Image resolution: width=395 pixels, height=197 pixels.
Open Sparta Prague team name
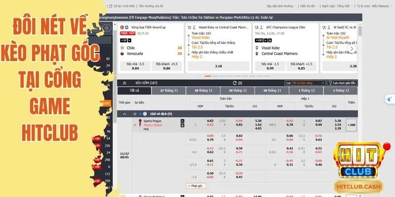(152, 121)
